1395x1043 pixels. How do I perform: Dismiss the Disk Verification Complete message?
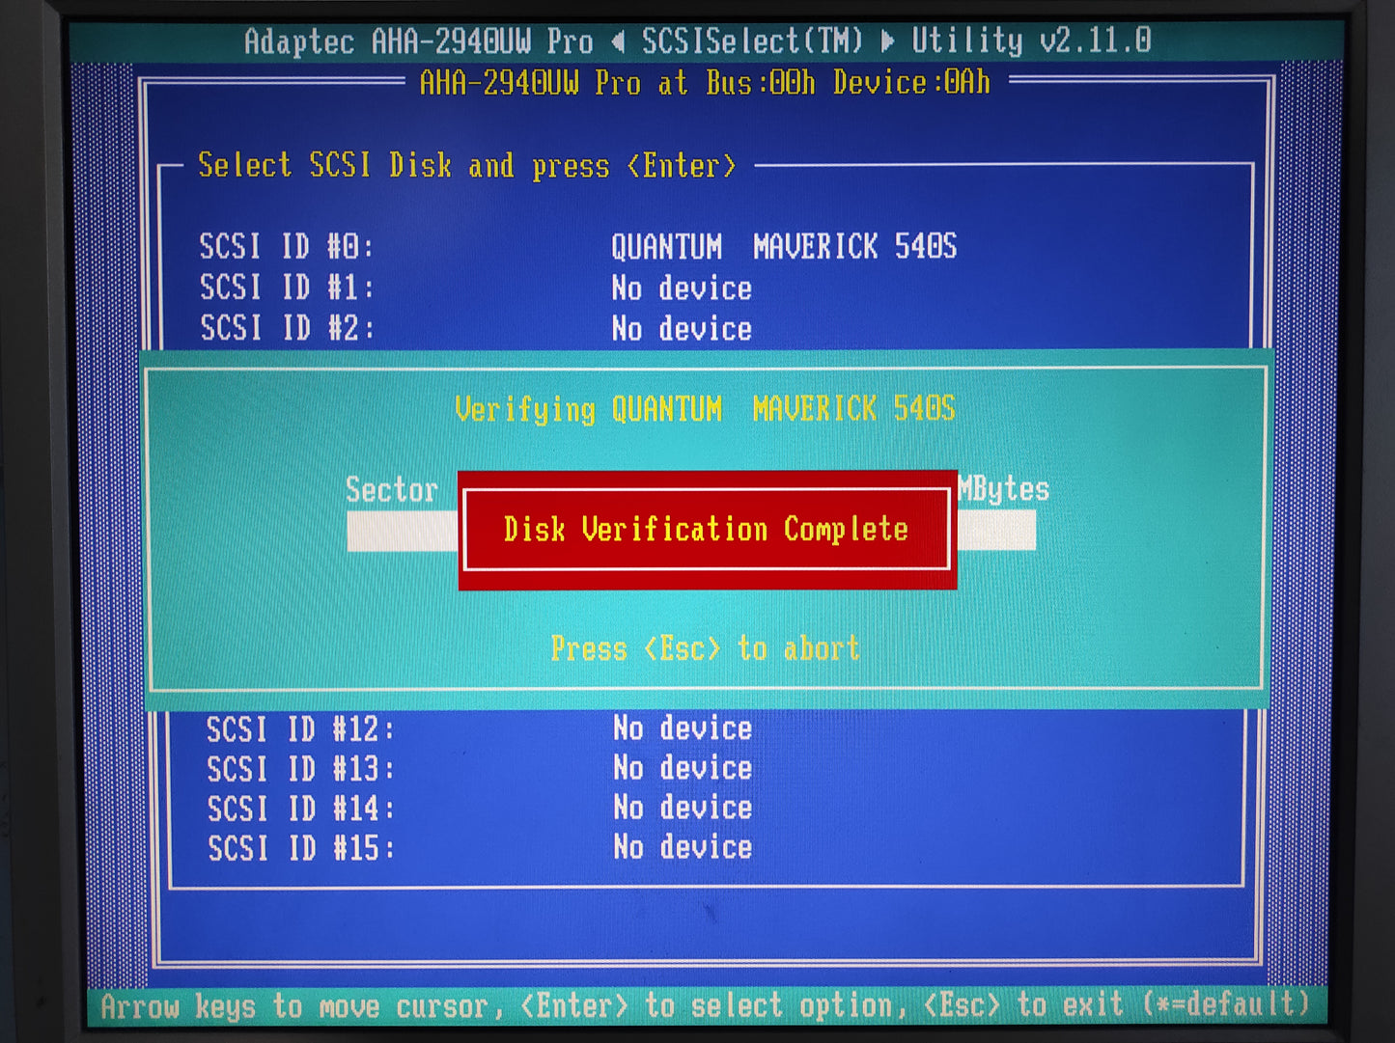point(706,530)
